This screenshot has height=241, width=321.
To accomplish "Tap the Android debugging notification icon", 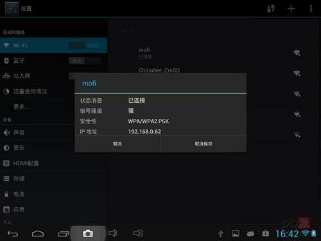I will 250,234.
